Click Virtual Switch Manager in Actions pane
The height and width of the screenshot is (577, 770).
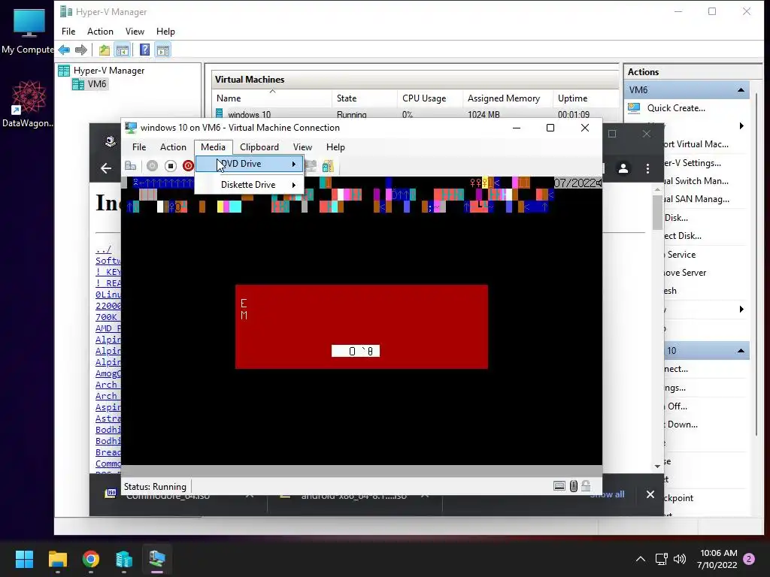(x=696, y=181)
